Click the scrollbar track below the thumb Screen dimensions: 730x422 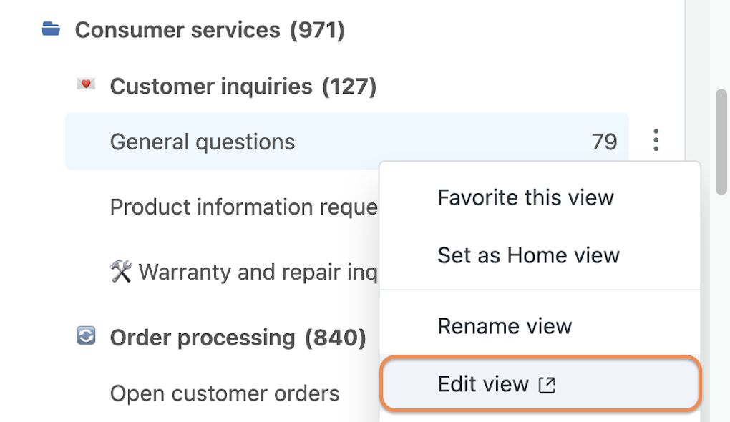[x=721, y=307]
